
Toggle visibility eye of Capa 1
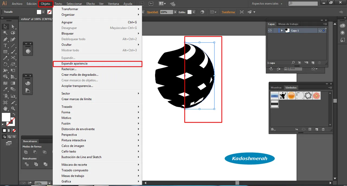270,31
